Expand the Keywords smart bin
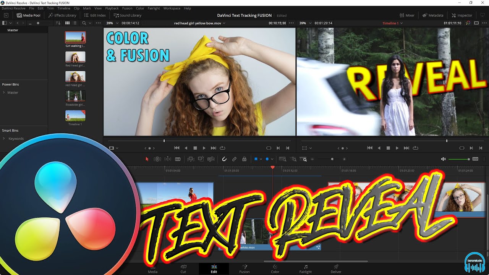 (4, 139)
